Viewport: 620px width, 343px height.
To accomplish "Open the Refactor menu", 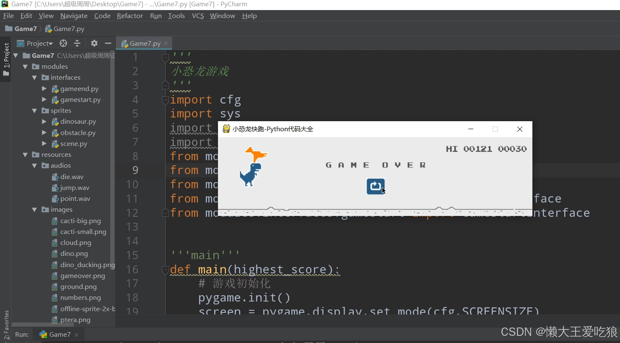I will coord(130,16).
